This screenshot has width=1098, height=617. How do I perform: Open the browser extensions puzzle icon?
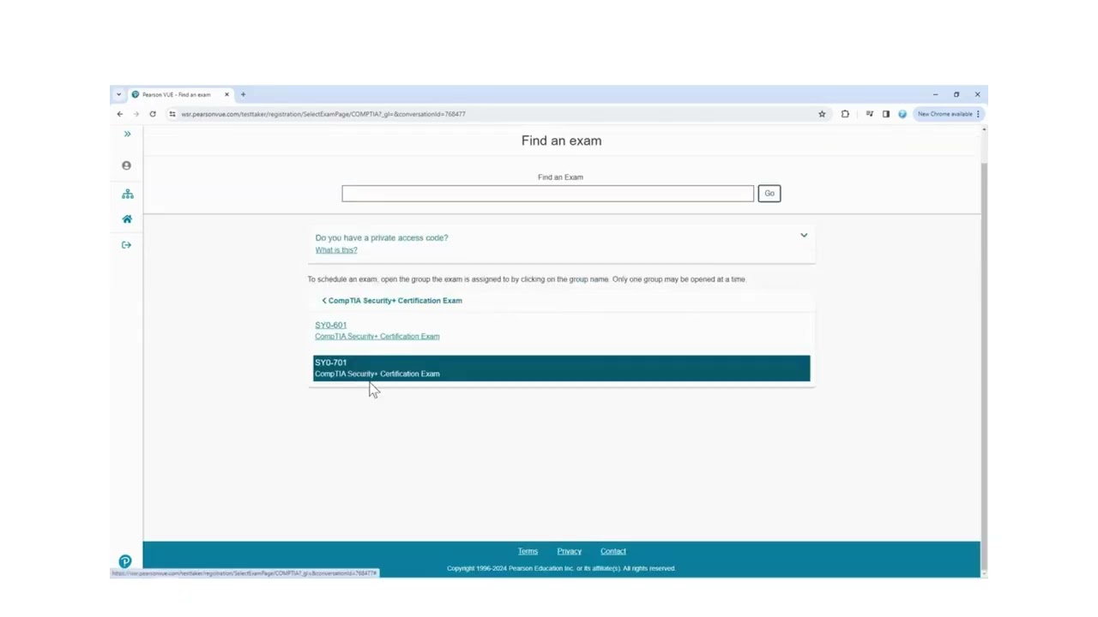[x=845, y=114]
